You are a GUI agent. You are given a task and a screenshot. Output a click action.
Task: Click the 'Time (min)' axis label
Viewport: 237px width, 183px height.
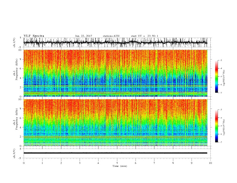[120, 166]
